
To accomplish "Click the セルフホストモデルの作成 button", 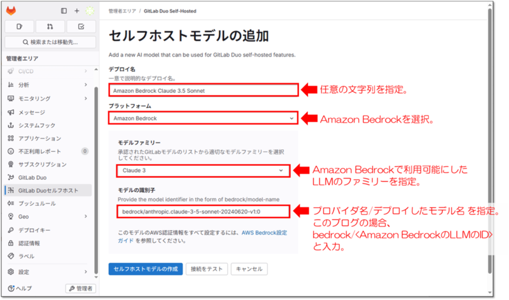I will tap(146, 269).
